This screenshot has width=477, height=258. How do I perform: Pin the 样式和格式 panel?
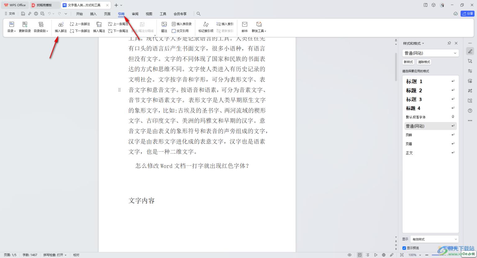point(449,43)
